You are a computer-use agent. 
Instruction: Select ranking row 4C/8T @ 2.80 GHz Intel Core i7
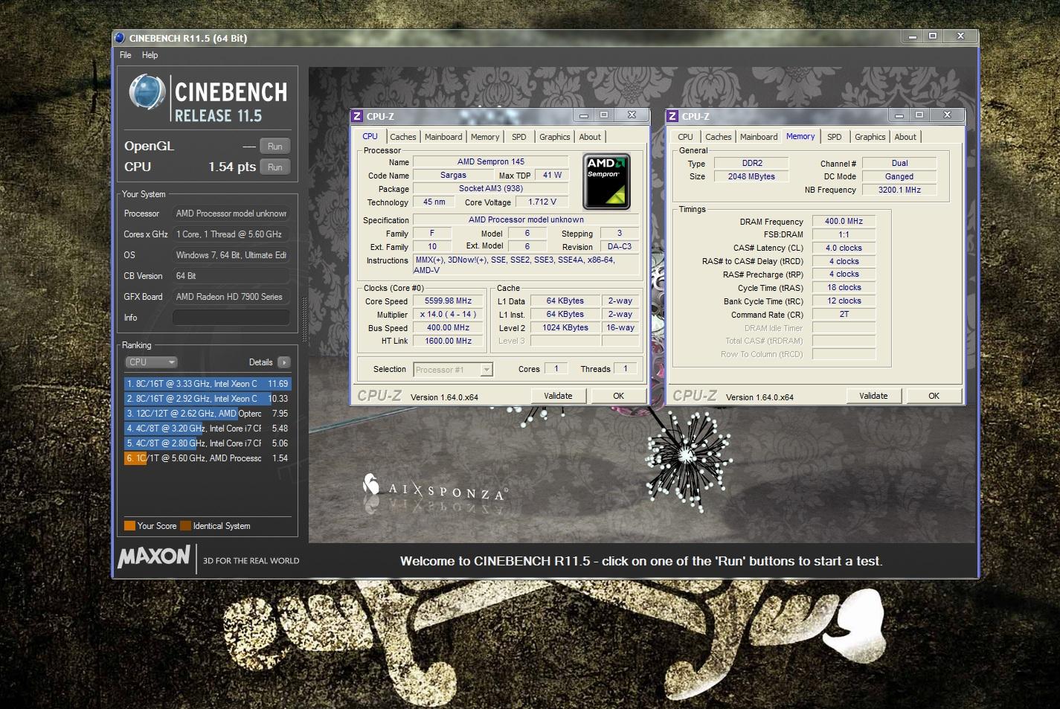point(208,443)
